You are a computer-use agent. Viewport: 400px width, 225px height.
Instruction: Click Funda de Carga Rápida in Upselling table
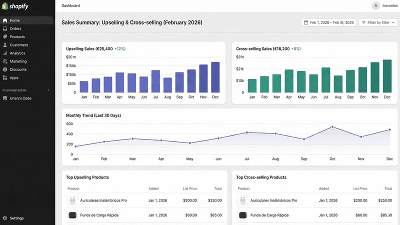pyautogui.click(x=99, y=215)
